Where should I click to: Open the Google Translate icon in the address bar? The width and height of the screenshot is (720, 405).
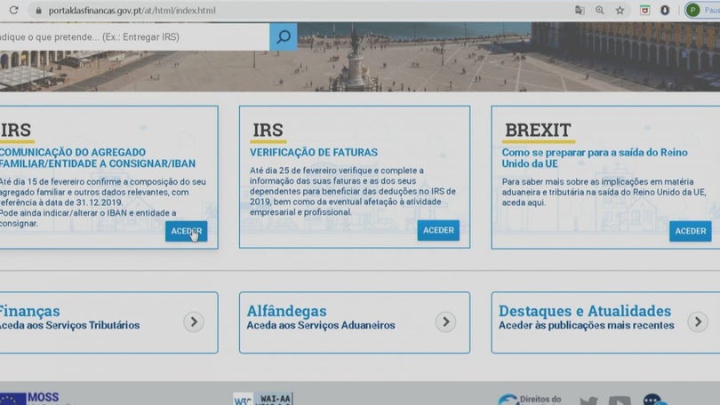[580, 10]
